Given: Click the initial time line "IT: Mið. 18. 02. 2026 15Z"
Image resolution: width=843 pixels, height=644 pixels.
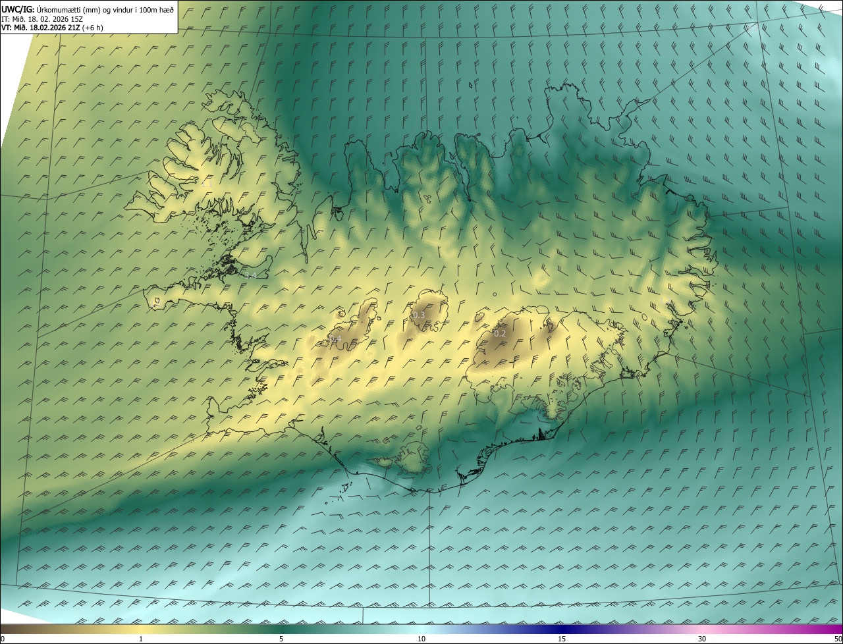Looking at the screenshot, I should coord(41,18).
